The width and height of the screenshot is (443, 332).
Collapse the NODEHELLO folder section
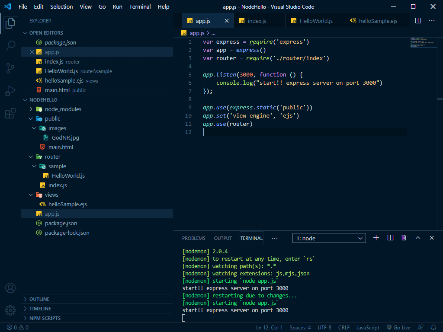[x=25, y=100]
